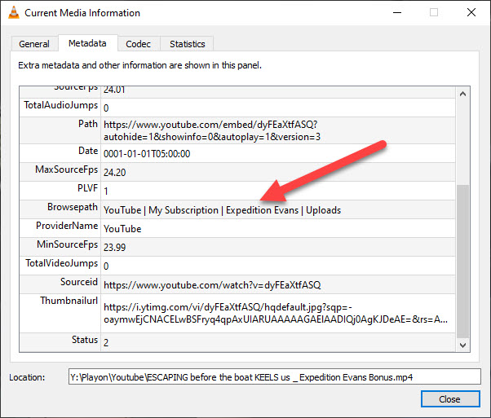Select the ProviderName value YouTube

[x=122, y=229]
